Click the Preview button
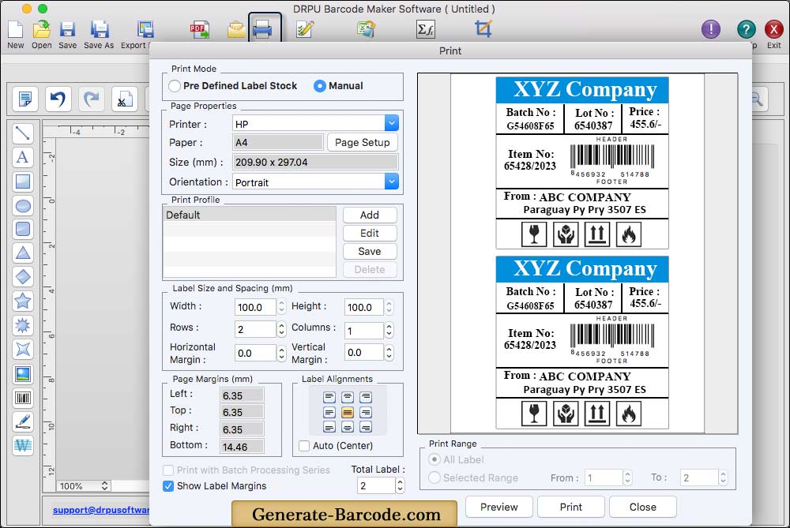The image size is (790, 528). [x=498, y=507]
